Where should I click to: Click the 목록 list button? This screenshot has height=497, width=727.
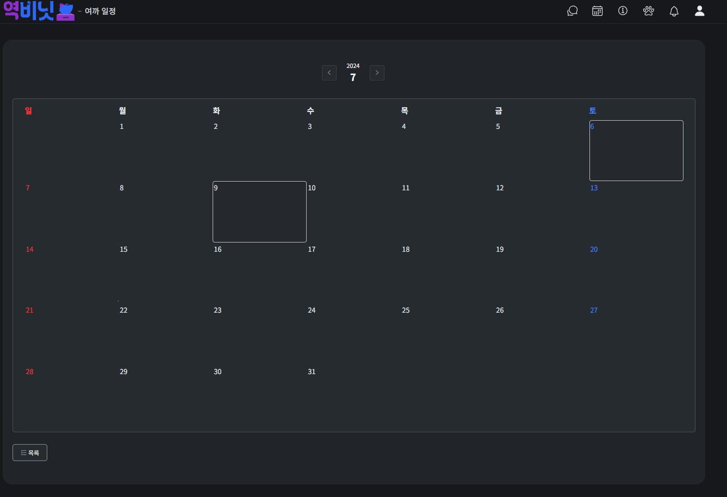30,452
